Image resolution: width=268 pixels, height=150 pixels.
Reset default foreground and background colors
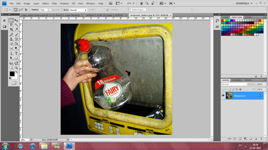10,78
